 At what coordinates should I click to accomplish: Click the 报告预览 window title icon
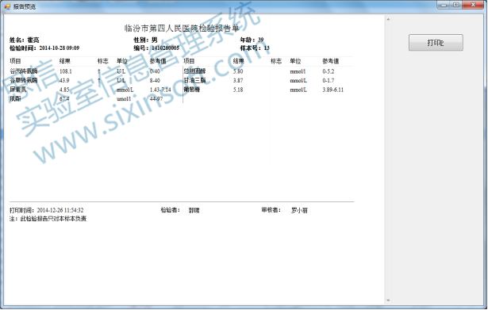click(7, 6)
